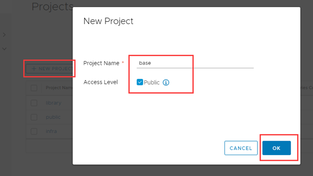
Task: Click the info icon beside Public
Action: pyautogui.click(x=166, y=83)
